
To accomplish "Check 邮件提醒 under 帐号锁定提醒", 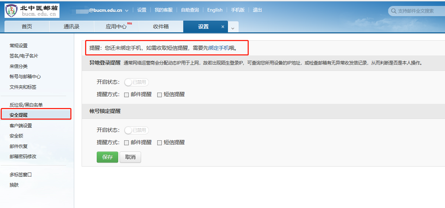I will tap(127, 143).
